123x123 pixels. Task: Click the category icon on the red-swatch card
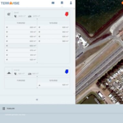9,14
